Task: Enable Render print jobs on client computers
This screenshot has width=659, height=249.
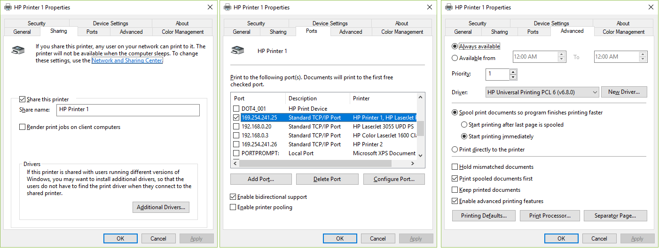Action: point(22,127)
